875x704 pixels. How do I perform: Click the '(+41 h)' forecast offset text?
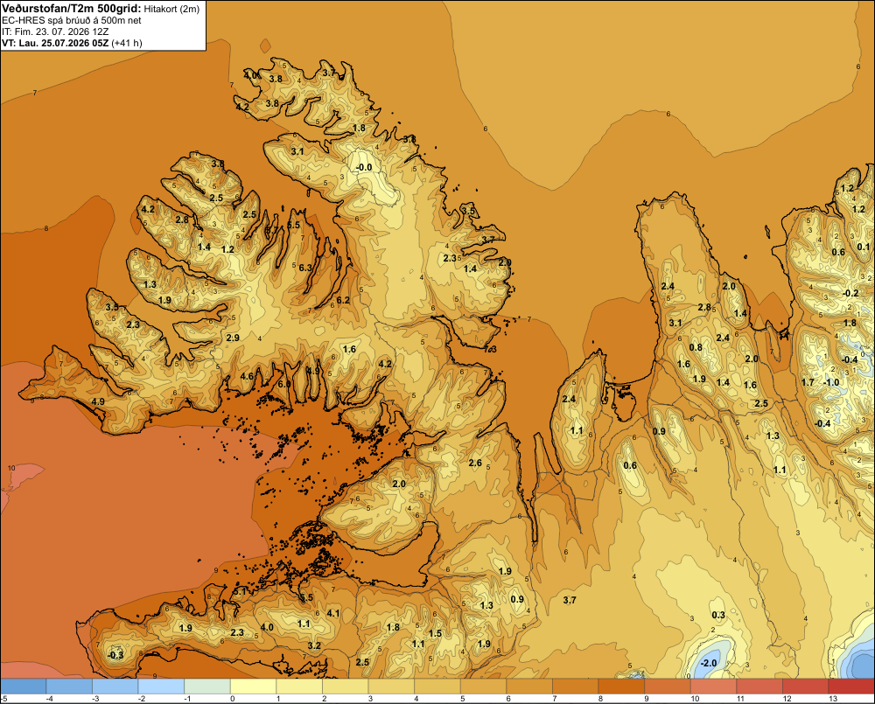click(127, 43)
